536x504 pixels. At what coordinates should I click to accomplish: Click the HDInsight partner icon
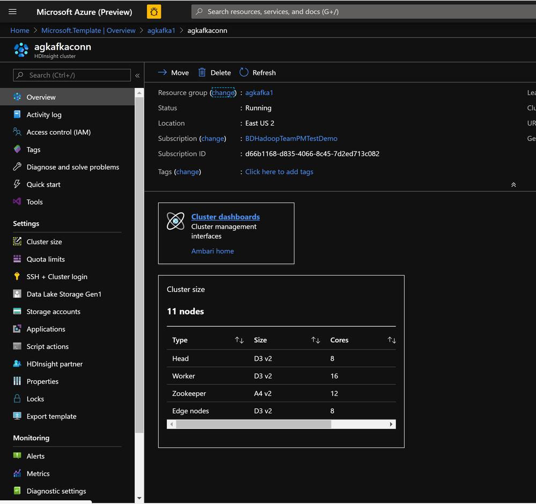pyautogui.click(x=17, y=363)
